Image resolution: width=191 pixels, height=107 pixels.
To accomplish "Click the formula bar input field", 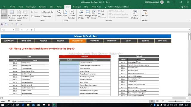I will (x=111, y=30).
